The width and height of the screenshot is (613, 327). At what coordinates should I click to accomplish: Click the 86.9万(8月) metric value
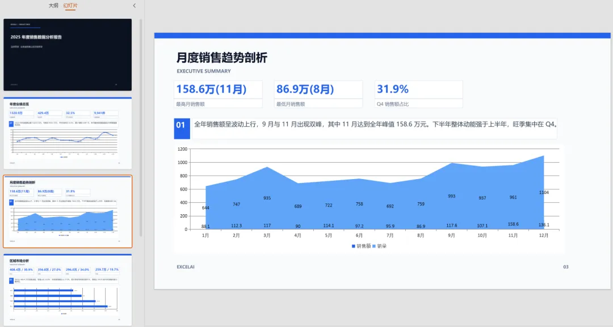click(x=305, y=89)
